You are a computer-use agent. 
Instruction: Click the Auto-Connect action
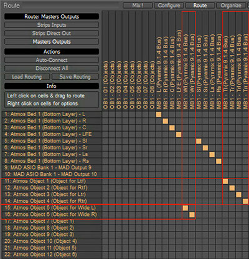pyautogui.click(x=52, y=60)
